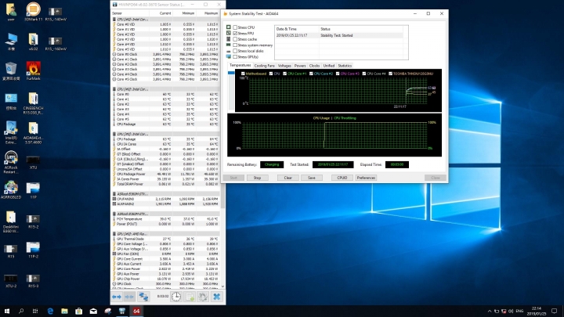The height and width of the screenshot is (317, 564).
Task: Open the AIDA64Extreme 5.97.4600 folder icon
Action: click(33, 132)
